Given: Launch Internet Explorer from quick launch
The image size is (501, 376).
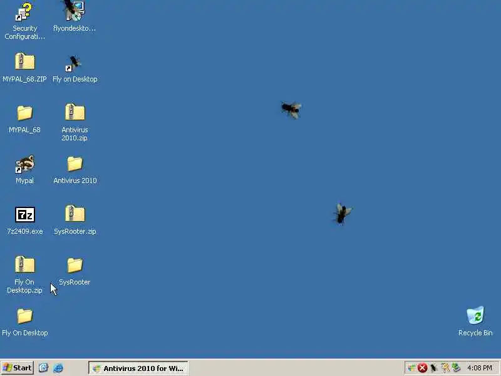Looking at the screenshot, I should pos(58,368).
